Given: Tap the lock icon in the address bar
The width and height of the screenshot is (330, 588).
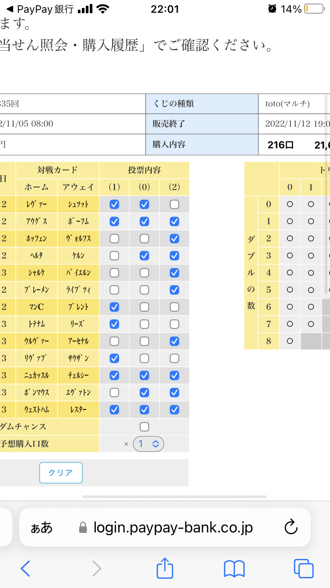Looking at the screenshot, I should point(83,528).
